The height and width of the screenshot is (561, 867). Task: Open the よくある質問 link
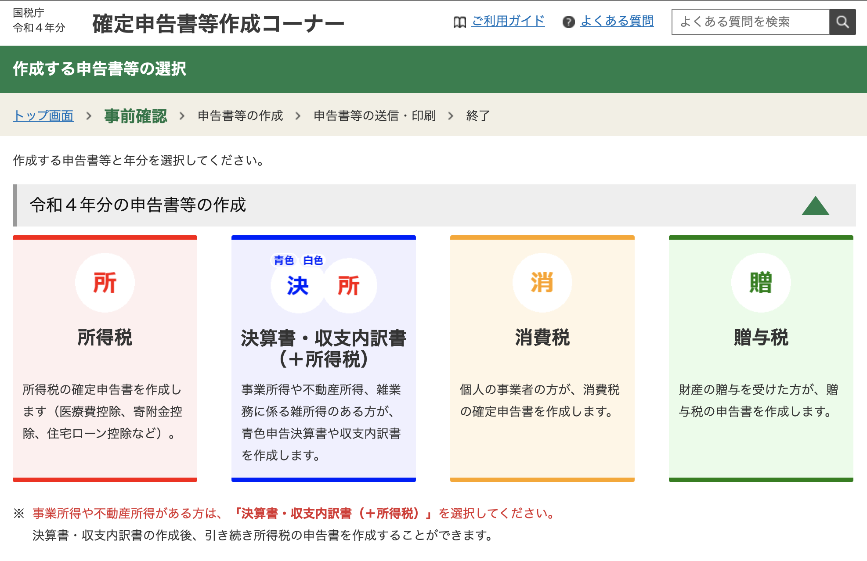617,21
